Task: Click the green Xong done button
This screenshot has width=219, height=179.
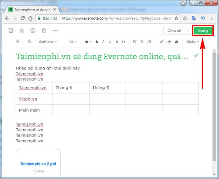Action: (203, 31)
